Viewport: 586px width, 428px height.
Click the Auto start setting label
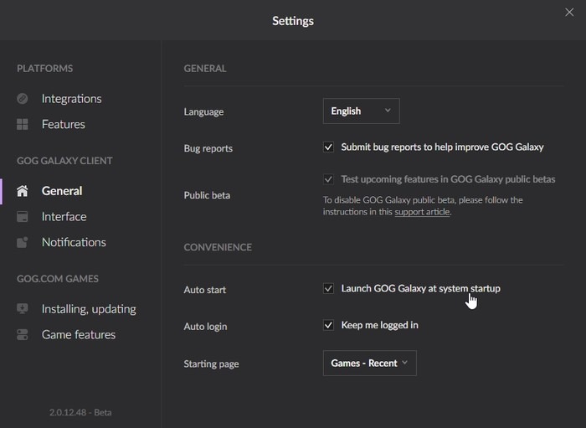[x=205, y=290]
